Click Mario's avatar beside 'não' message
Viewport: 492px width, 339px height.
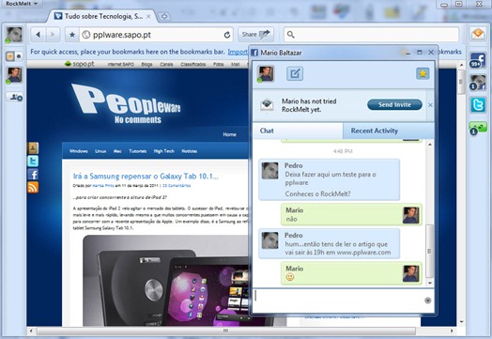[410, 215]
